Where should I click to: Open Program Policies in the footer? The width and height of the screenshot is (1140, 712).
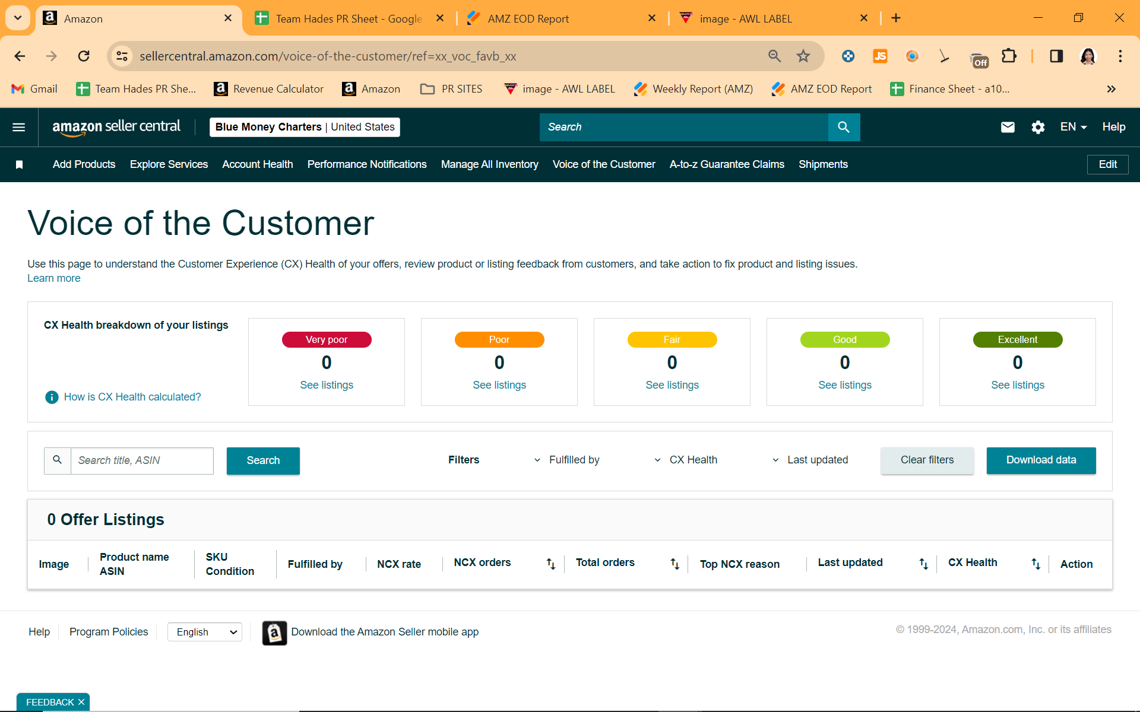point(109,632)
